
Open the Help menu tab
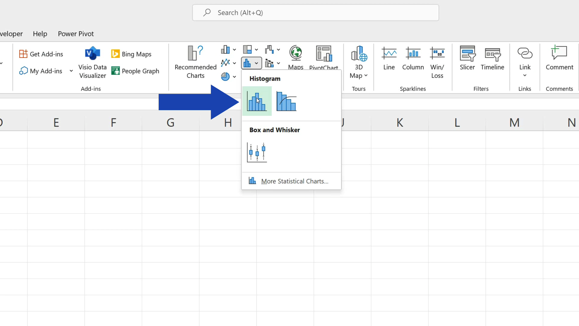40,34
